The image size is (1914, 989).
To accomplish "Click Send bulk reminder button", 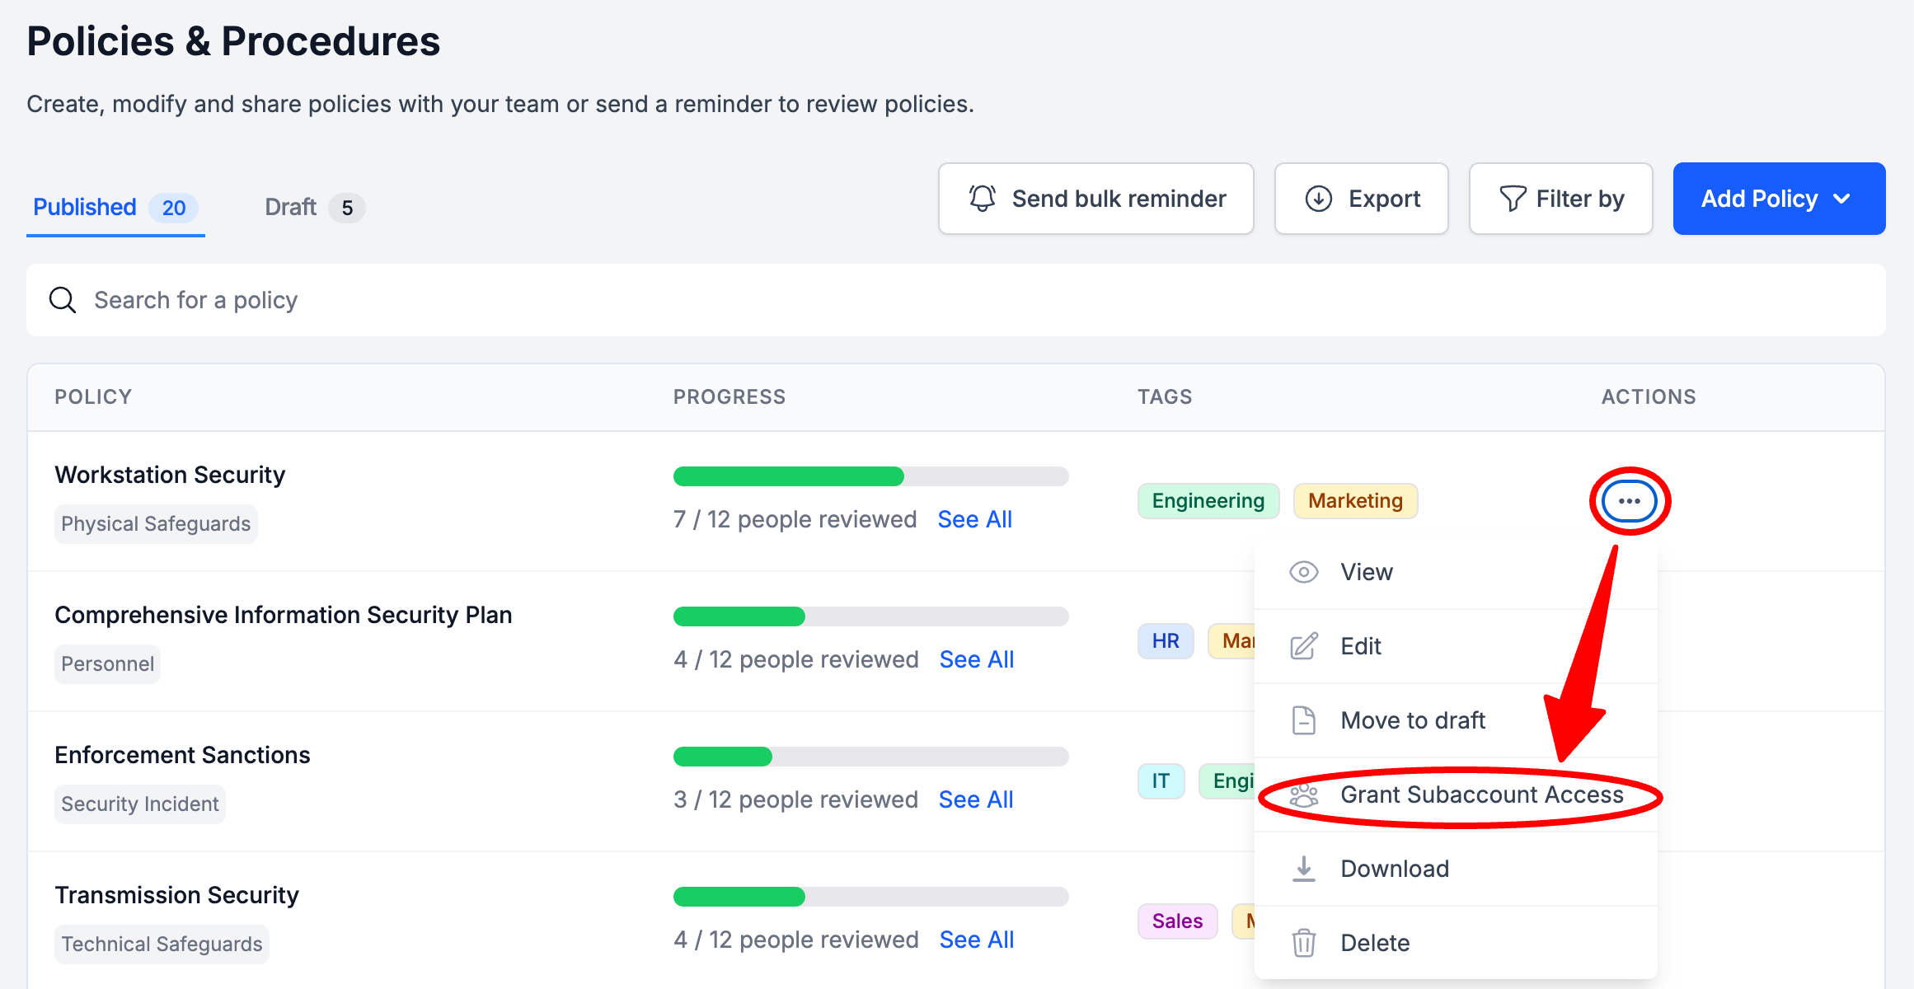I will (1095, 199).
